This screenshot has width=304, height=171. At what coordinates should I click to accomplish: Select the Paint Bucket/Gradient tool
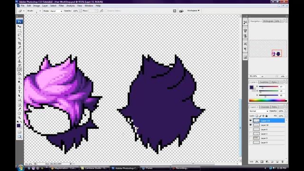coord(19,74)
